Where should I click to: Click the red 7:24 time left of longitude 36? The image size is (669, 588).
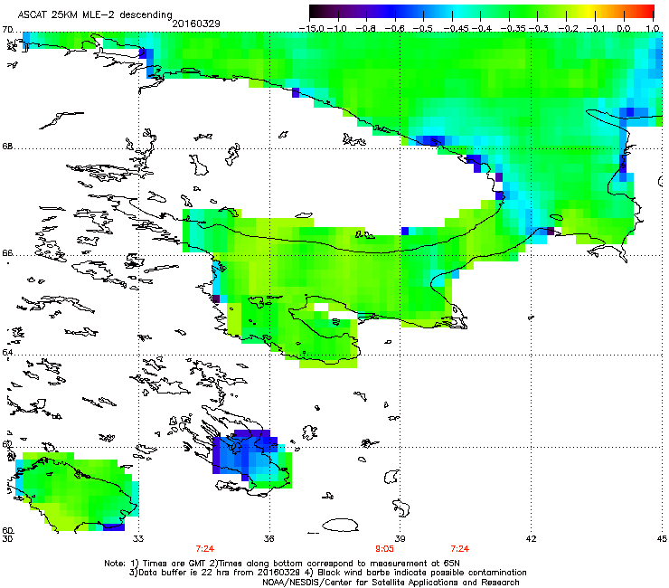[x=205, y=549]
